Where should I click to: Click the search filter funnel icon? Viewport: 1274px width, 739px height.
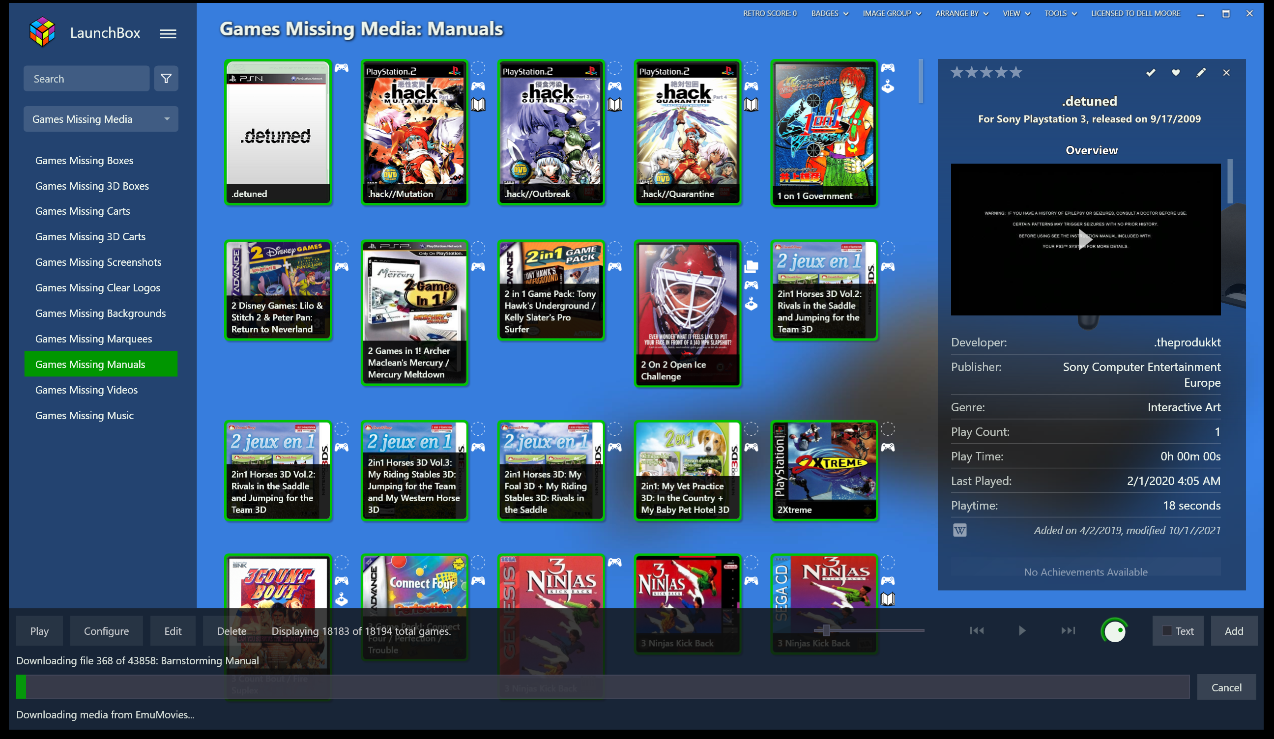click(x=166, y=78)
